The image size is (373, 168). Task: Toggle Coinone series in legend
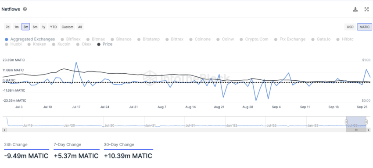point(200,39)
